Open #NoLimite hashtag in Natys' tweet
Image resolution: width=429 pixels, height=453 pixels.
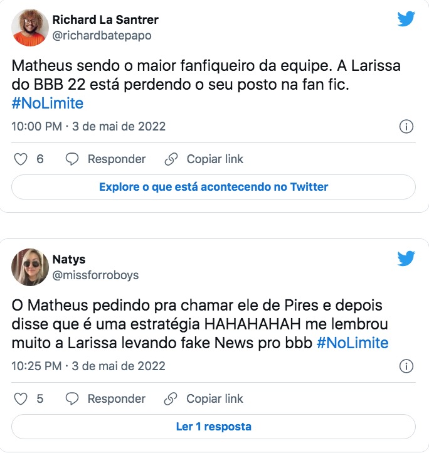tap(352, 343)
